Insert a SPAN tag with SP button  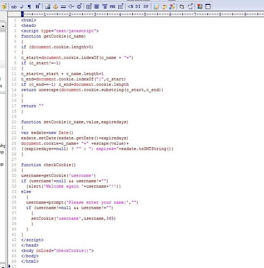pyautogui.click(x=146, y=6)
